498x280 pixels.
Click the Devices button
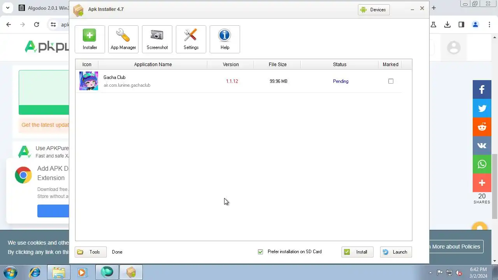374,10
